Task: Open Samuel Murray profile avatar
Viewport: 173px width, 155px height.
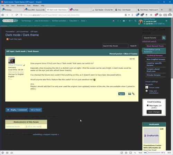Action: pos(140,21)
